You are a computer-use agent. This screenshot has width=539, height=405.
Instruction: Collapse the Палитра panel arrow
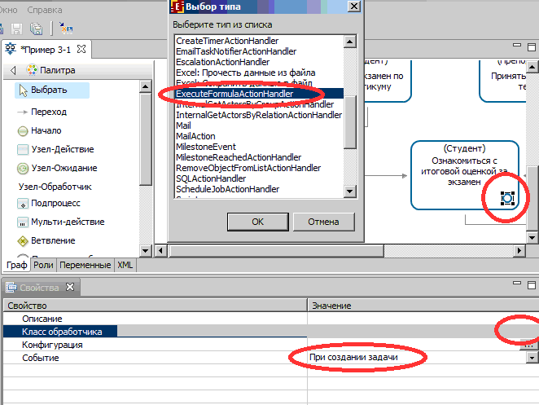coord(13,70)
